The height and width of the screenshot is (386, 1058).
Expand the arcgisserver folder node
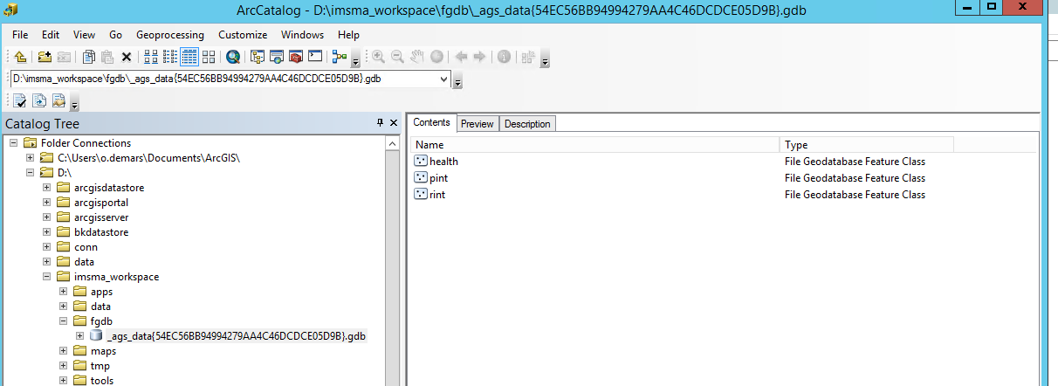[x=46, y=217]
